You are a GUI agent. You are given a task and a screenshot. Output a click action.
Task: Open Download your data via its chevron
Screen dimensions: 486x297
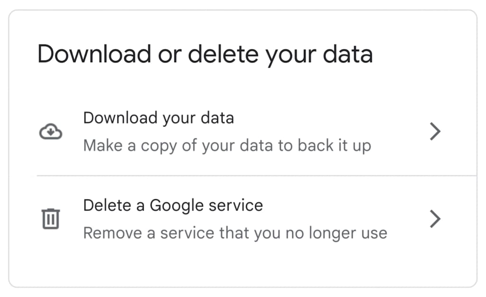point(435,132)
